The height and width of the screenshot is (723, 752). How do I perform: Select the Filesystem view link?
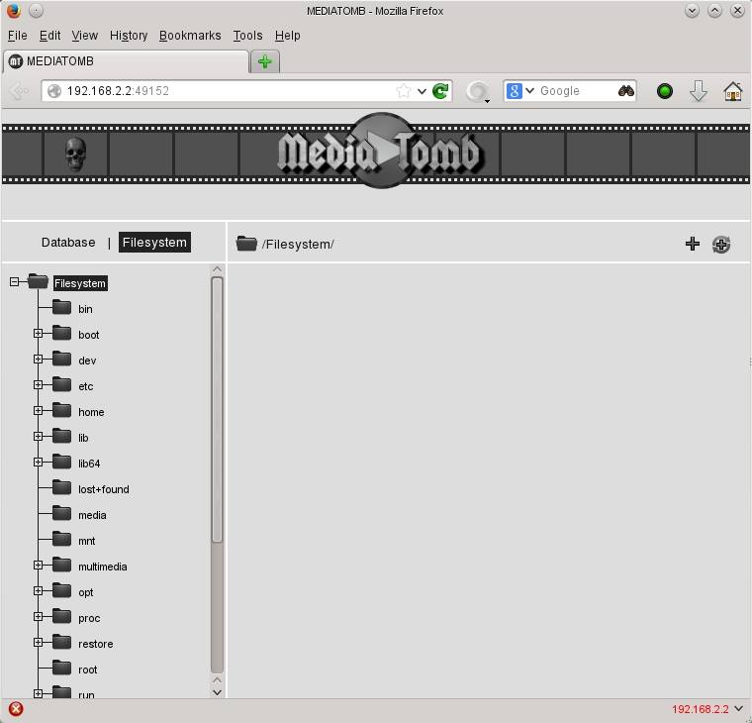[154, 243]
